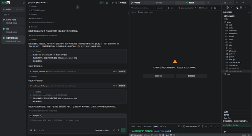Toggle the second todo item in 1/3 list
The height and width of the screenshot is (136, 252).
(x=31, y=98)
